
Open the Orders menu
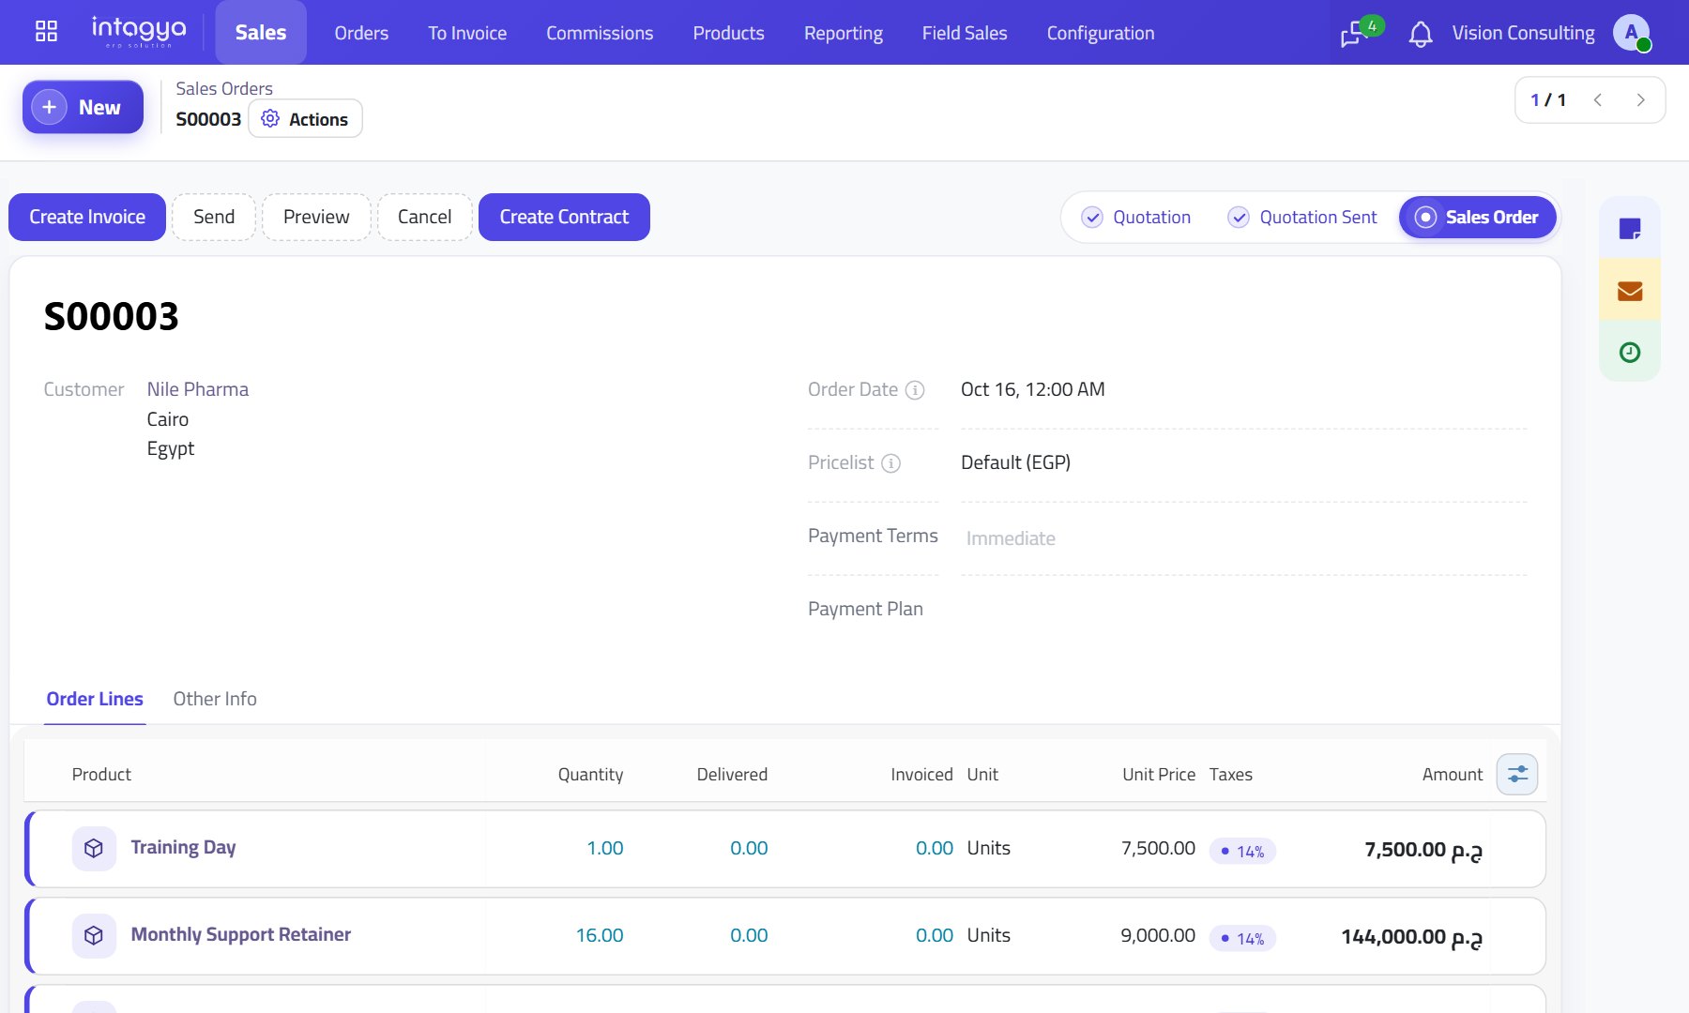361,33
